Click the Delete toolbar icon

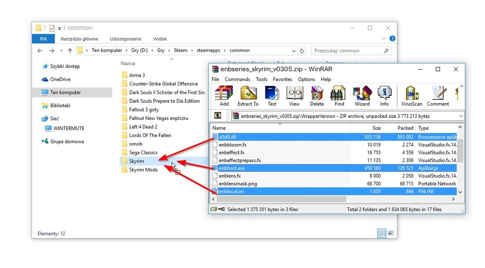[x=317, y=96]
